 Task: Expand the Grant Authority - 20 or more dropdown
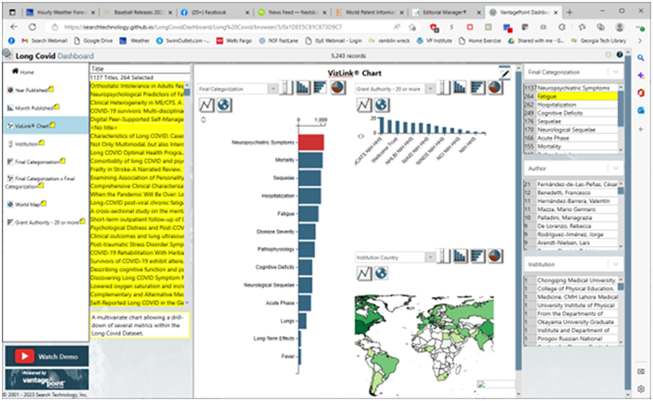(x=430, y=89)
